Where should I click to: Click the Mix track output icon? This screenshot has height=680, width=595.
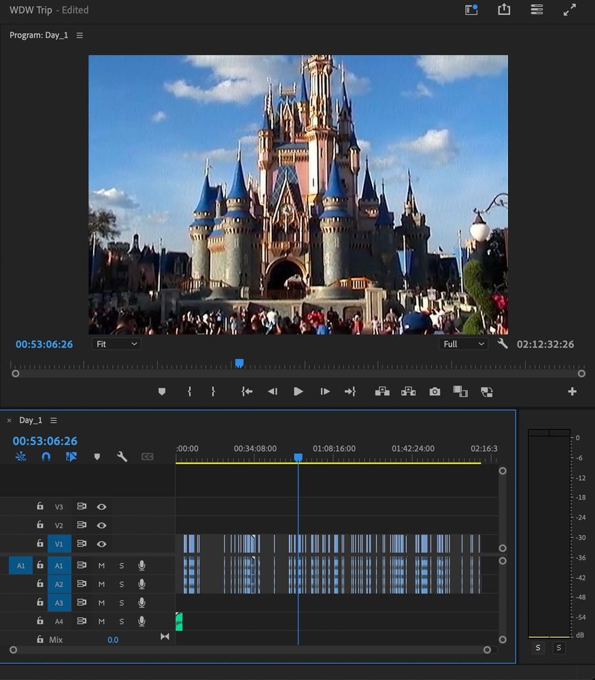click(x=165, y=636)
